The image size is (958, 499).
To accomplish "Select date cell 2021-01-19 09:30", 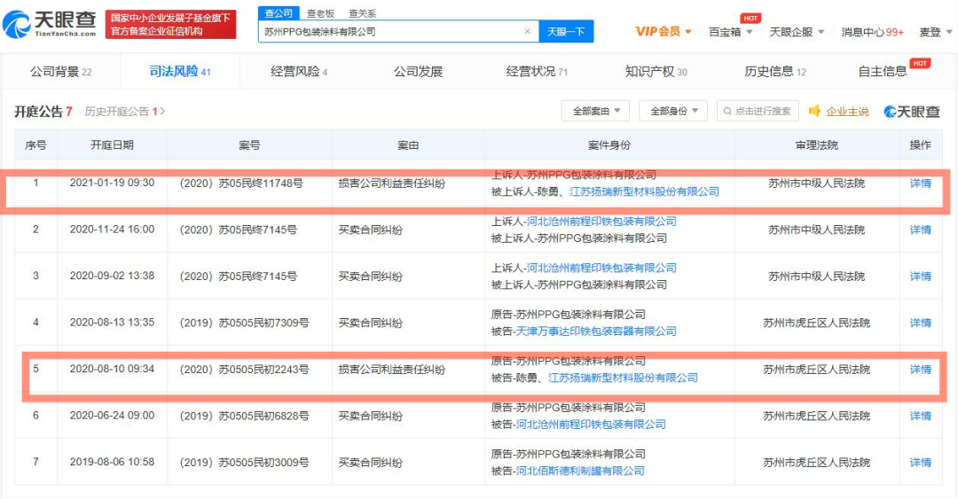I will (x=112, y=183).
